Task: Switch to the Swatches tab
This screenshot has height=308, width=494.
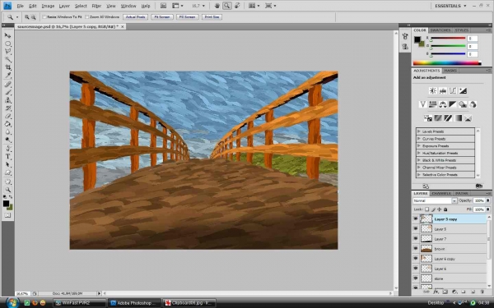Action: click(x=440, y=30)
